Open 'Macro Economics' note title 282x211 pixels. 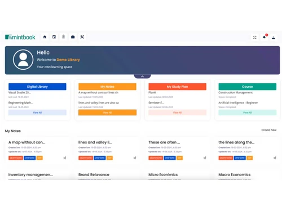click(235, 174)
